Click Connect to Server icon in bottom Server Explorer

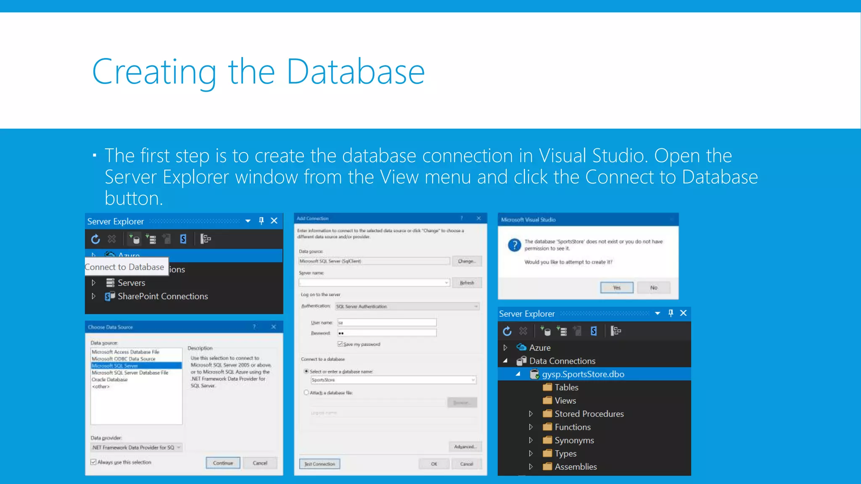(x=562, y=331)
